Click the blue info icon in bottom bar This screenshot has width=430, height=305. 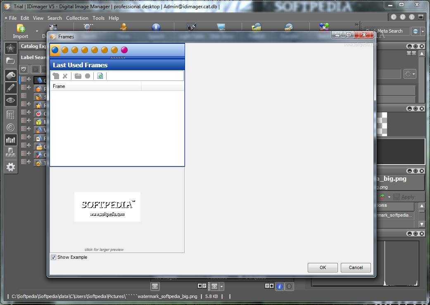pyautogui.click(x=280, y=286)
